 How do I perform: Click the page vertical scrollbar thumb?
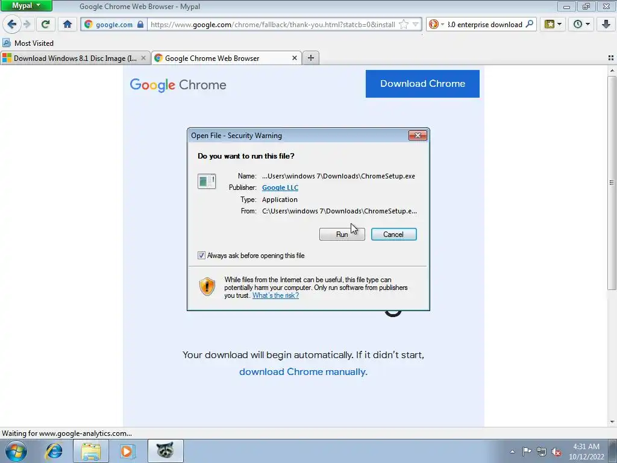click(612, 182)
